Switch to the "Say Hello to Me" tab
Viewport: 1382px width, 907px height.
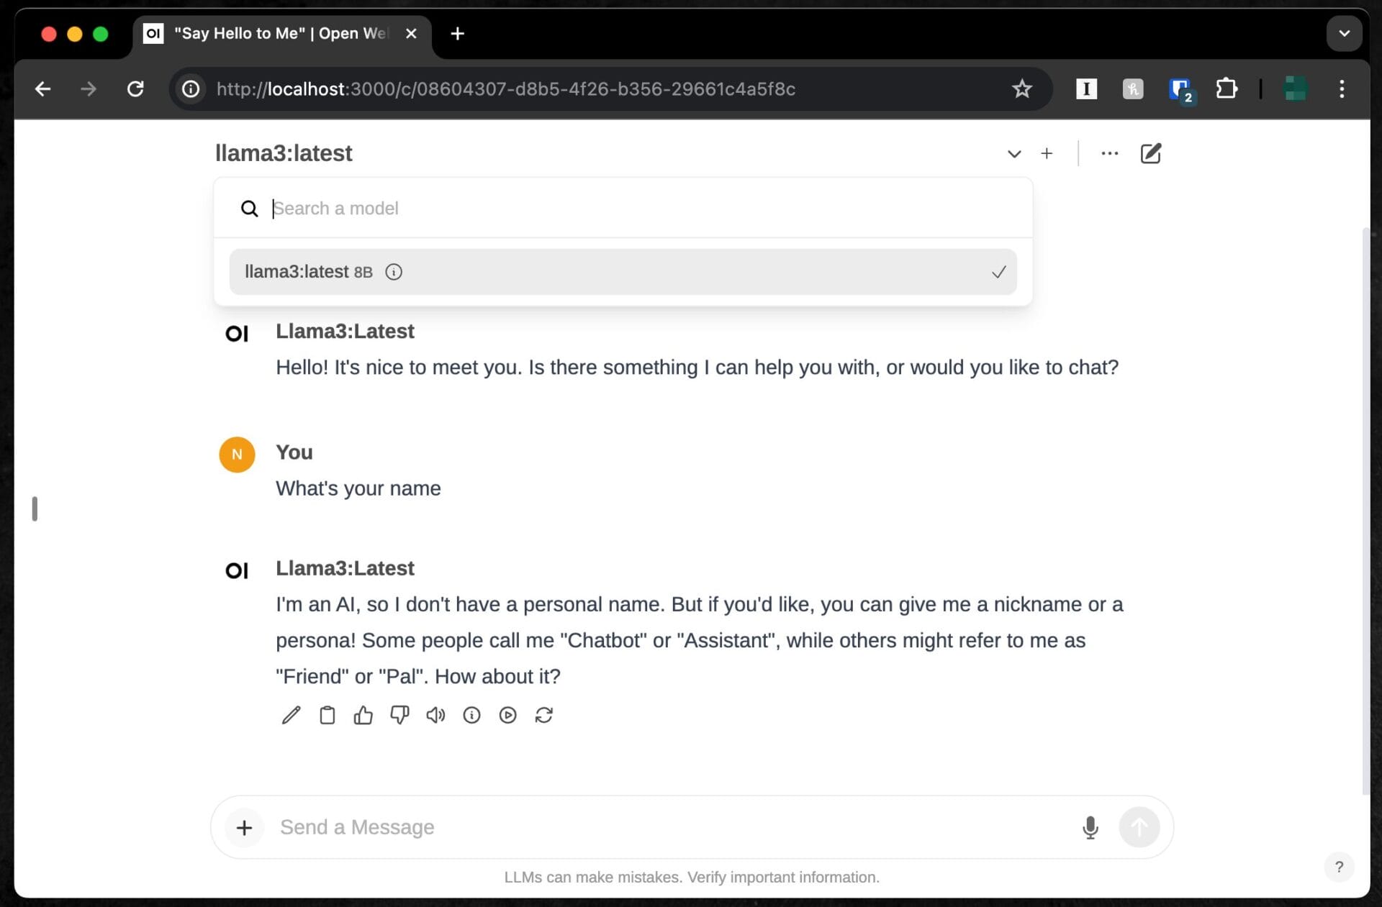coord(281,34)
